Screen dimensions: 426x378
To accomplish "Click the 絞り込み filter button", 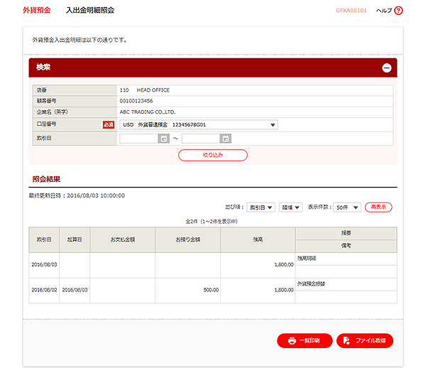I will [213, 155].
